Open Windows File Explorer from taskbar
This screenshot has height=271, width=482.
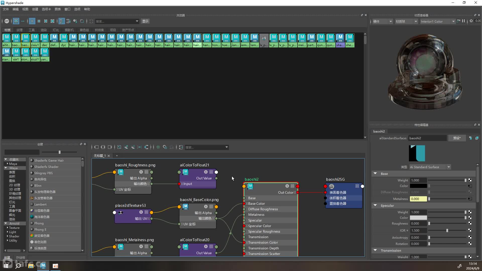pos(31,266)
